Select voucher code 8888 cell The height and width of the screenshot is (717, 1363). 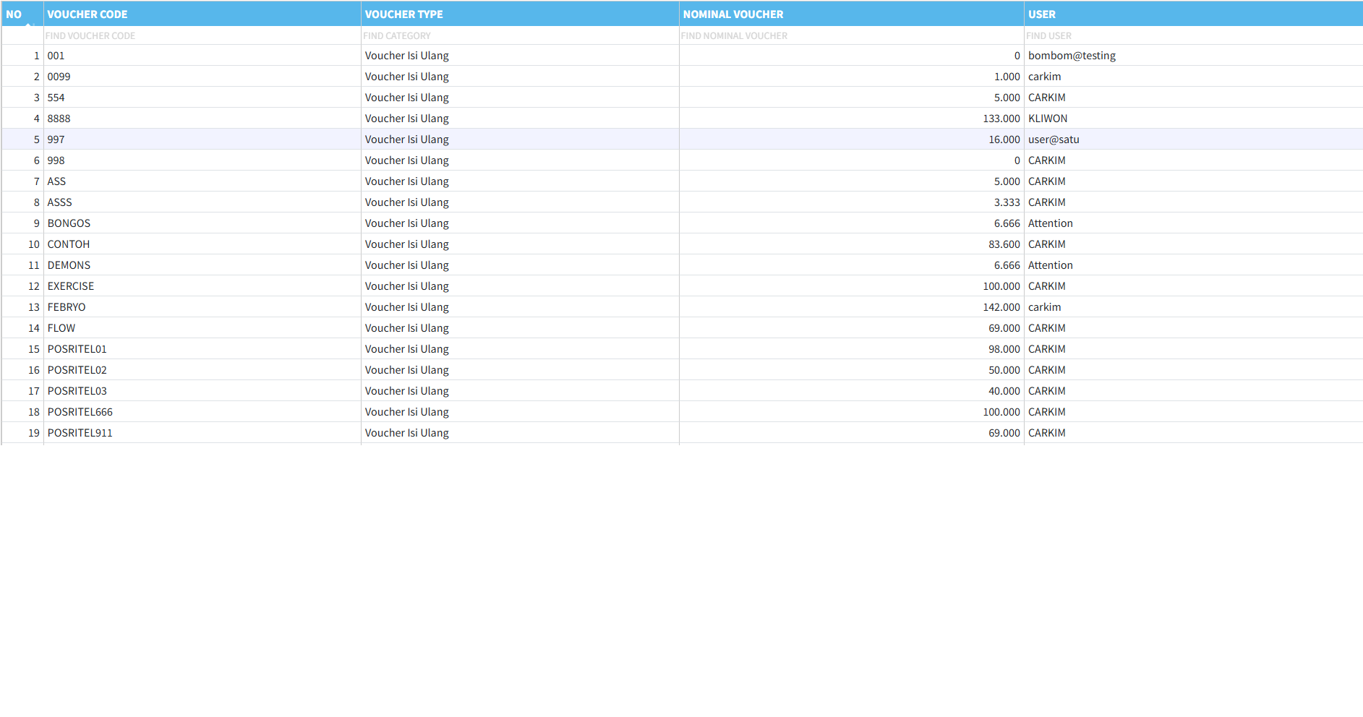(202, 119)
